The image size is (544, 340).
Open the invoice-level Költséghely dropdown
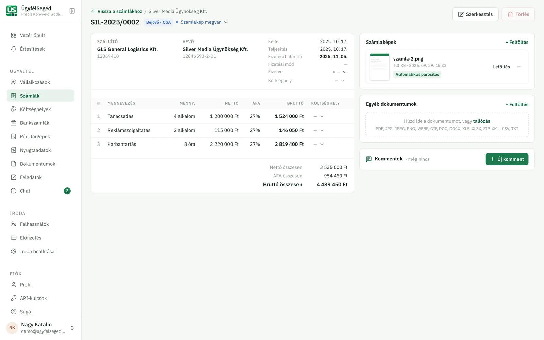[x=340, y=81]
